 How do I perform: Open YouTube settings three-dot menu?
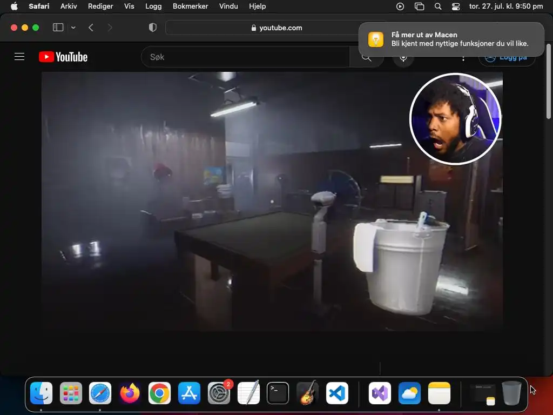tap(463, 58)
